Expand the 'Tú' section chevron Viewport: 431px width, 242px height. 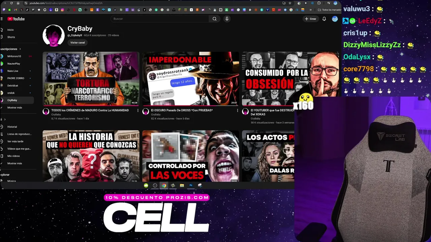(4, 119)
